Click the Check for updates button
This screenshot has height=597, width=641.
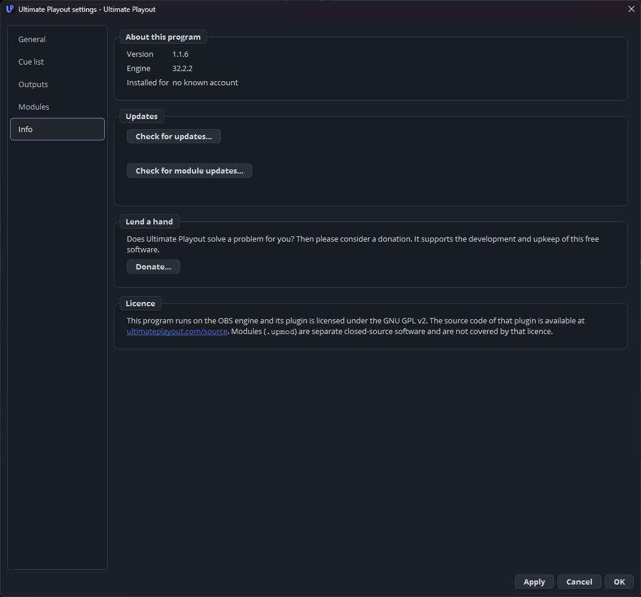click(x=174, y=136)
